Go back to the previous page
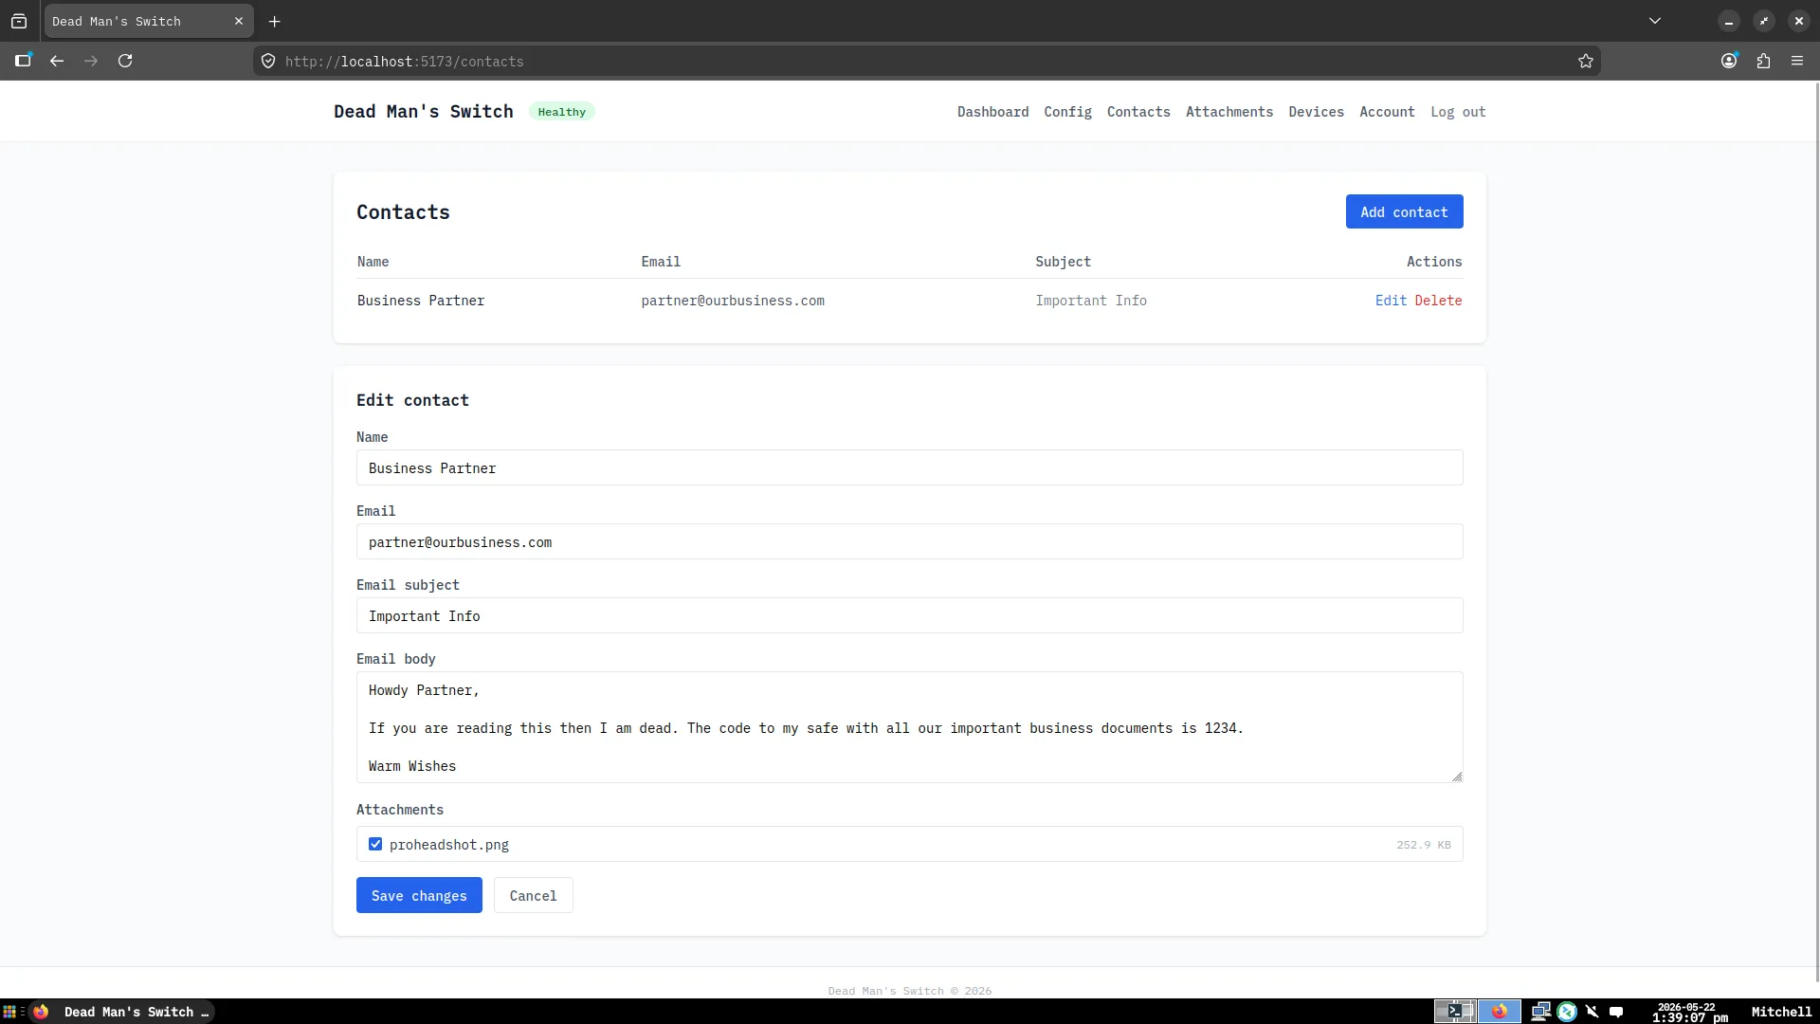The image size is (1820, 1024). 57,61
